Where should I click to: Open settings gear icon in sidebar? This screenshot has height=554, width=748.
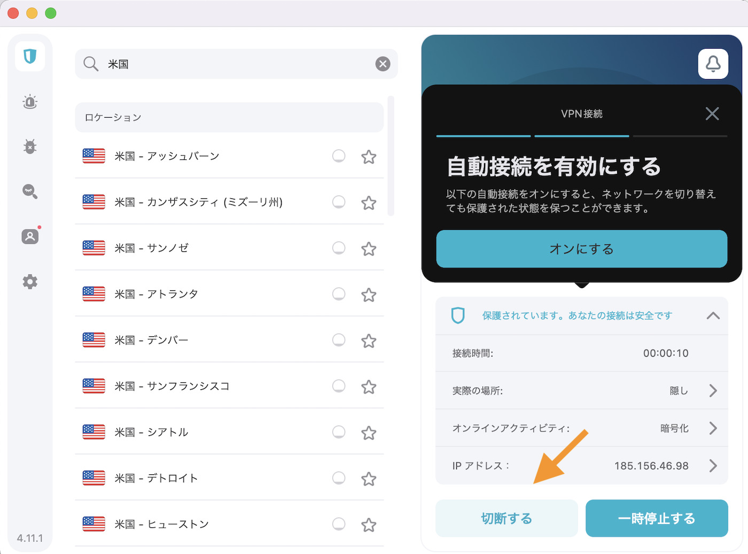pyautogui.click(x=30, y=281)
